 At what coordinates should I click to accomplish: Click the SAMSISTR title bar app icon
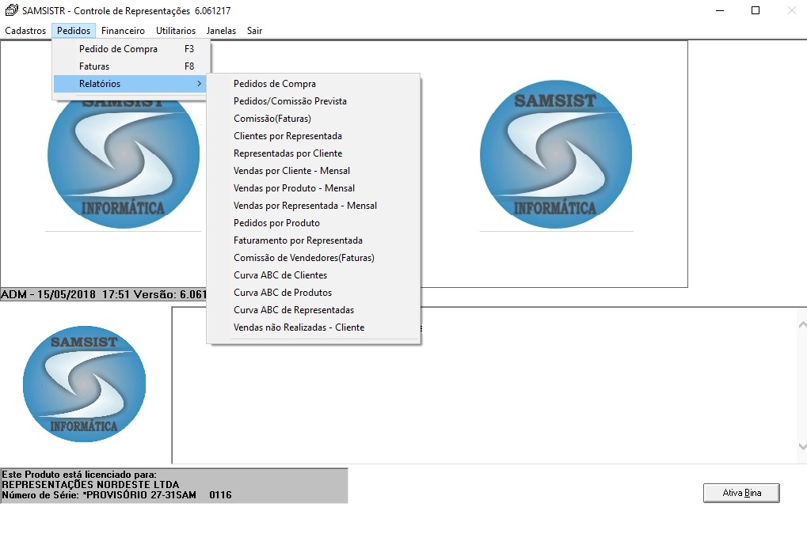[x=11, y=10]
